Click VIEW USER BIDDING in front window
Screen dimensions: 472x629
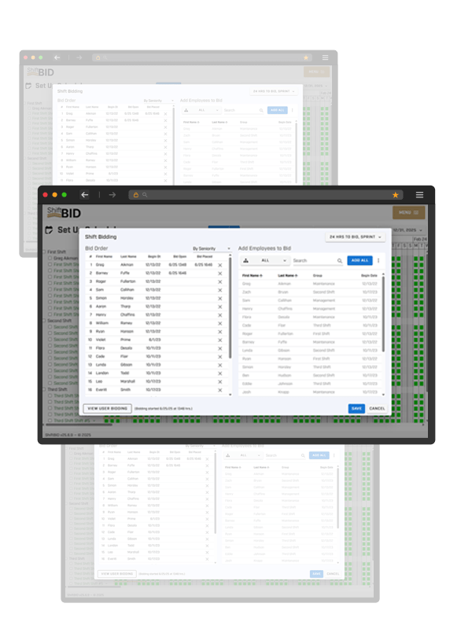(107, 408)
